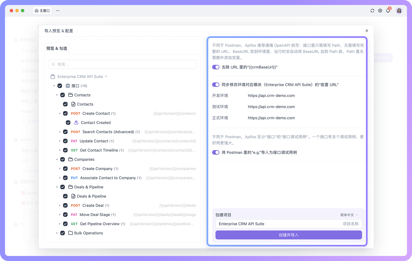The height and width of the screenshot is (261, 412).
Task: Expand the Create Deal endpoint
Action: 60,205
